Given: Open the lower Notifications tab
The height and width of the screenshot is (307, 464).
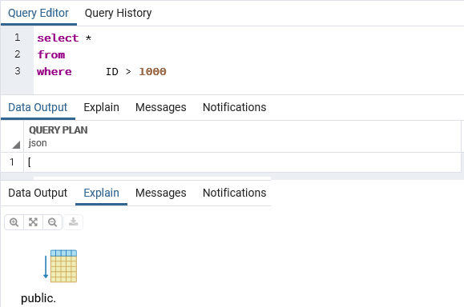Looking at the screenshot, I should click(x=234, y=193).
